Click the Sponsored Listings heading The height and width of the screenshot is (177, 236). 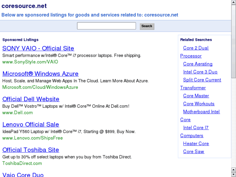pos(20,40)
